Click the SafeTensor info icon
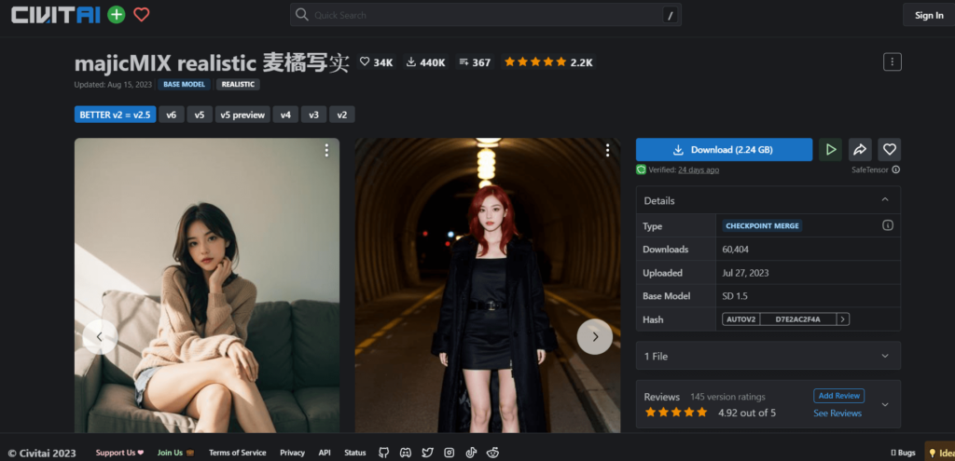Viewport: 955px width, 461px height. click(x=896, y=170)
